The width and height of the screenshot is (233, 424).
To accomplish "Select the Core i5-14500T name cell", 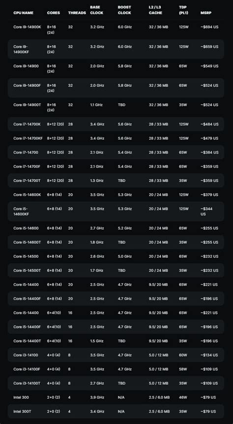I will pyautogui.click(x=27, y=270).
